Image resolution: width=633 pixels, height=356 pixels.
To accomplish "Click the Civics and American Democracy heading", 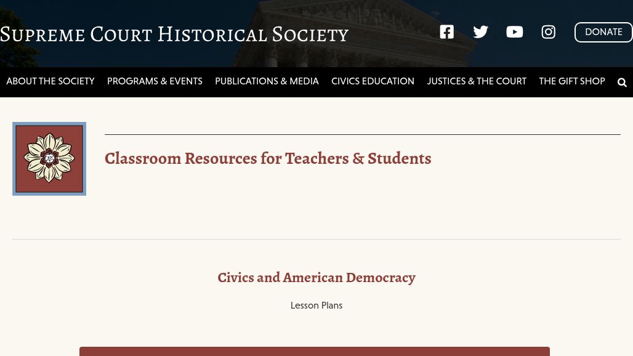I will pos(316,277).
